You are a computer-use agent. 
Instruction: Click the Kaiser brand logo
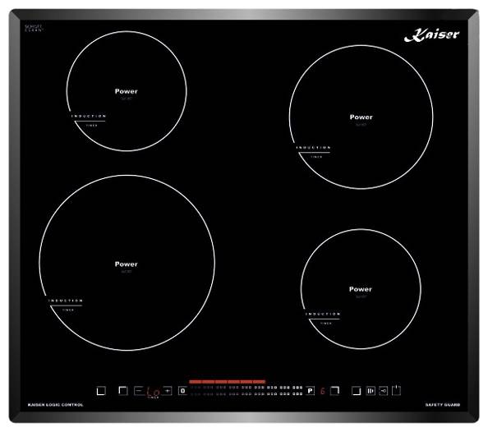tap(431, 34)
